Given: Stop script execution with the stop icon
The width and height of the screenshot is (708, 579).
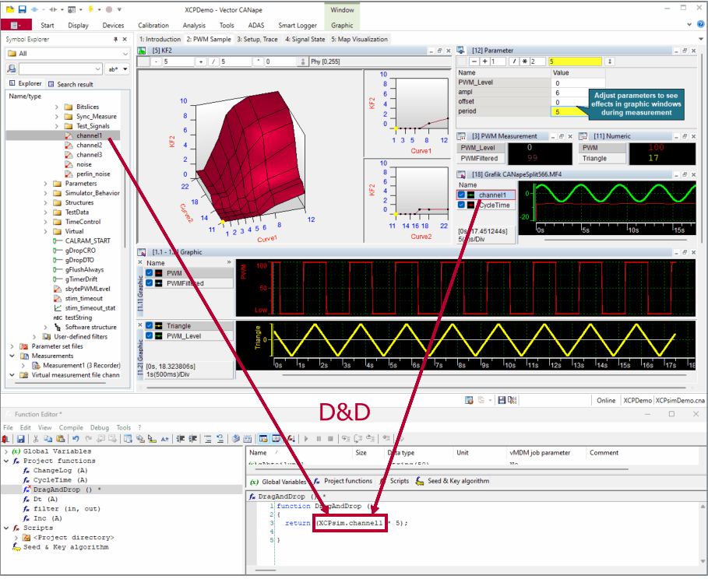Looking at the screenshot, I should tap(330, 440).
